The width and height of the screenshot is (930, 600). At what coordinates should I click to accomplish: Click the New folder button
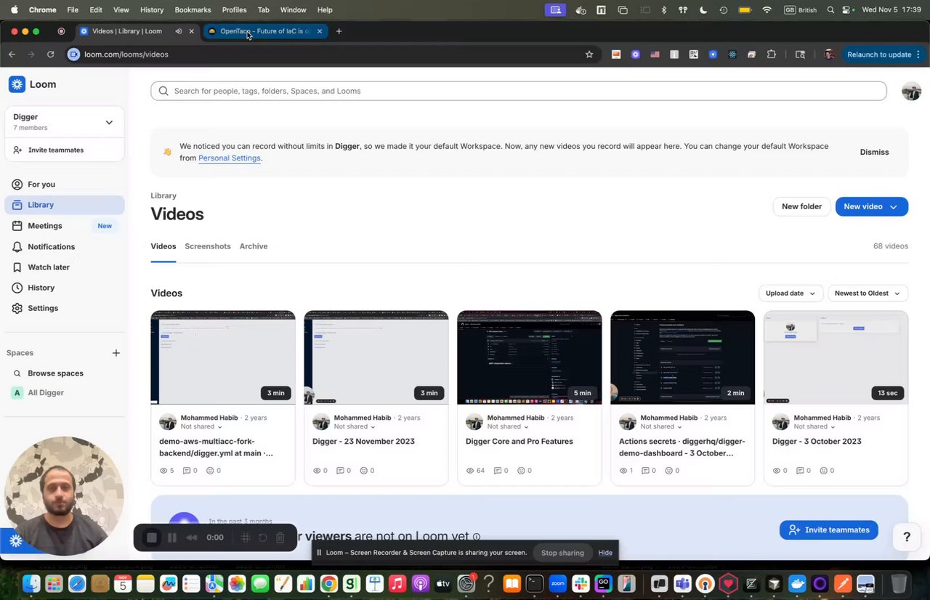pyautogui.click(x=801, y=206)
